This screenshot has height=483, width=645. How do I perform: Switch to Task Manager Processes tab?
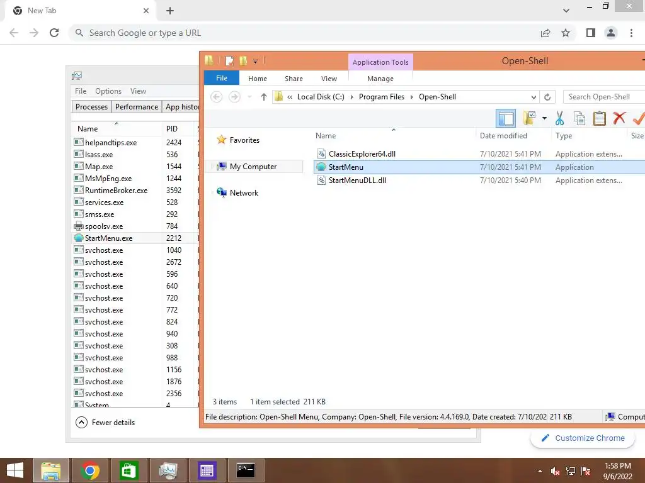[91, 107]
